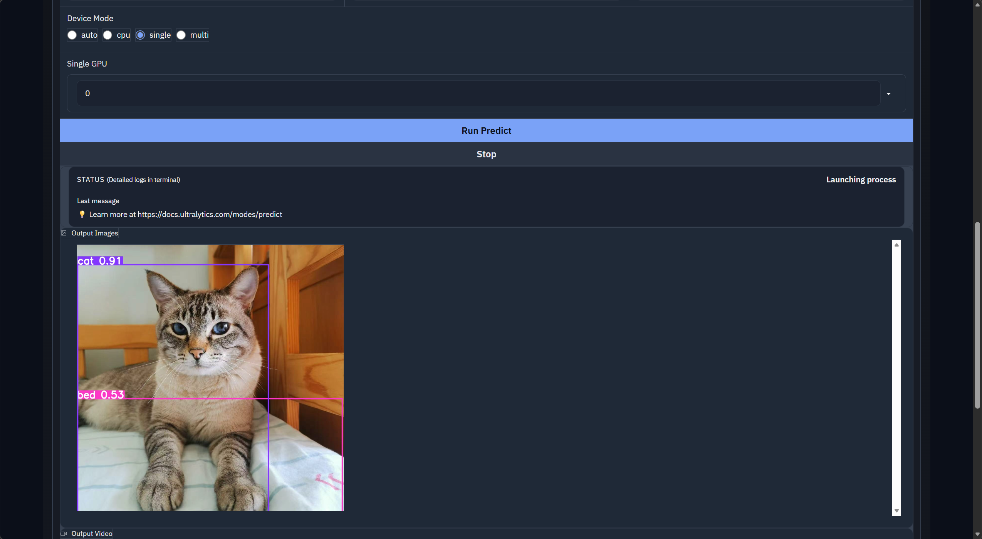
Task: Select the auto device mode radio
Action: pyautogui.click(x=72, y=35)
